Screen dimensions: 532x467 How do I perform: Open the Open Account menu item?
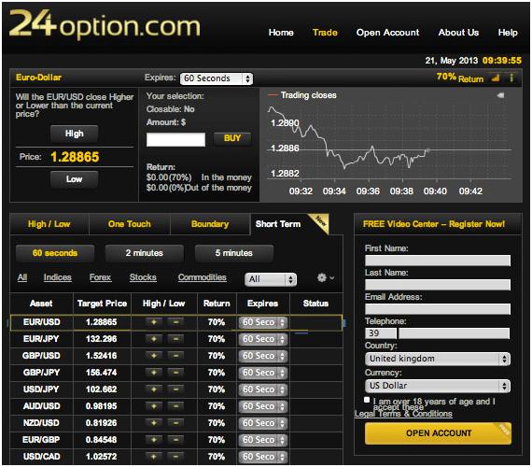coord(387,33)
